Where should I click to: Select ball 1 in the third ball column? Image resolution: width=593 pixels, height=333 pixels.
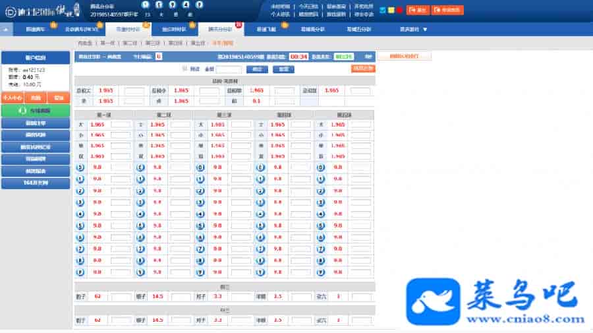201,179
